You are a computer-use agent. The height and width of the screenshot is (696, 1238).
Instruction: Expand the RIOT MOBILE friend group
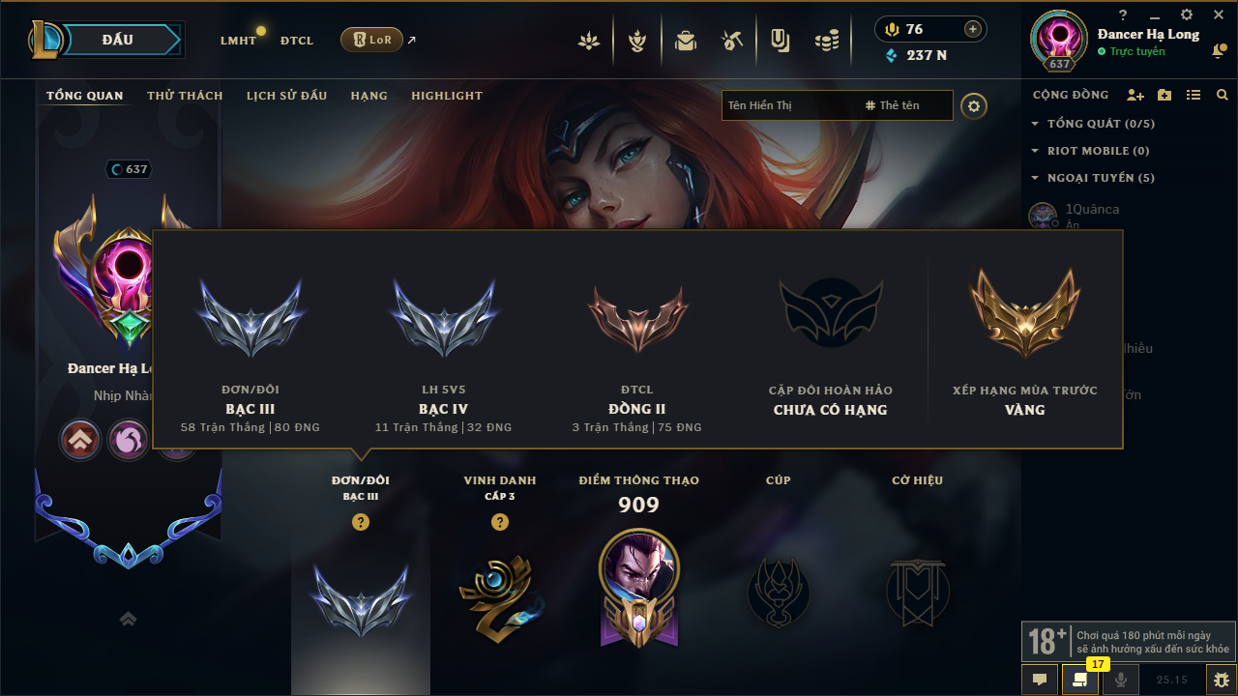coord(1090,151)
